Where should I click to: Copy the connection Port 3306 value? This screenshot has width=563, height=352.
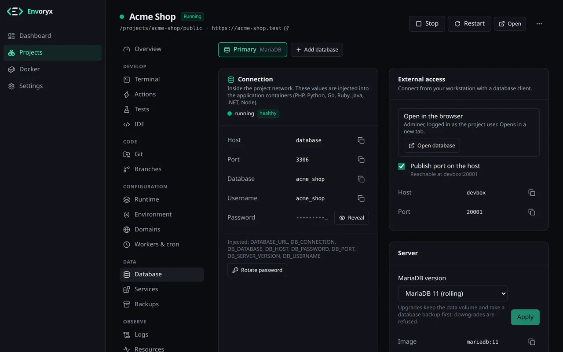tap(361, 160)
